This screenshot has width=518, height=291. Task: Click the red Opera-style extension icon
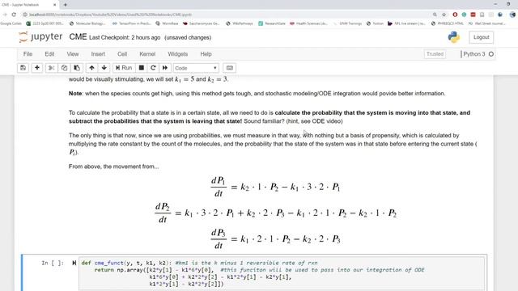pos(455,15)
